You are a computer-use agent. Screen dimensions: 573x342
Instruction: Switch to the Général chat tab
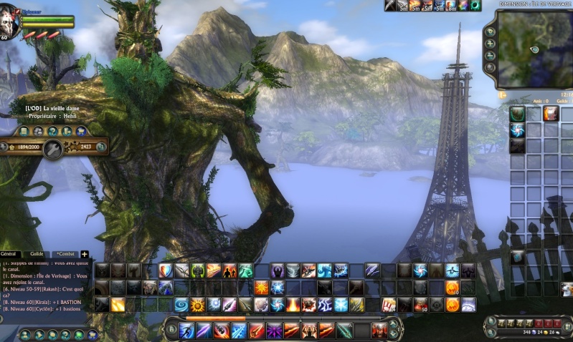point(9,254)
